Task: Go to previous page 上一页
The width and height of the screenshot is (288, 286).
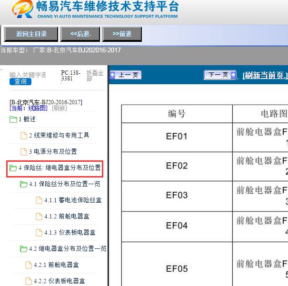Action: tap(126, 75)
